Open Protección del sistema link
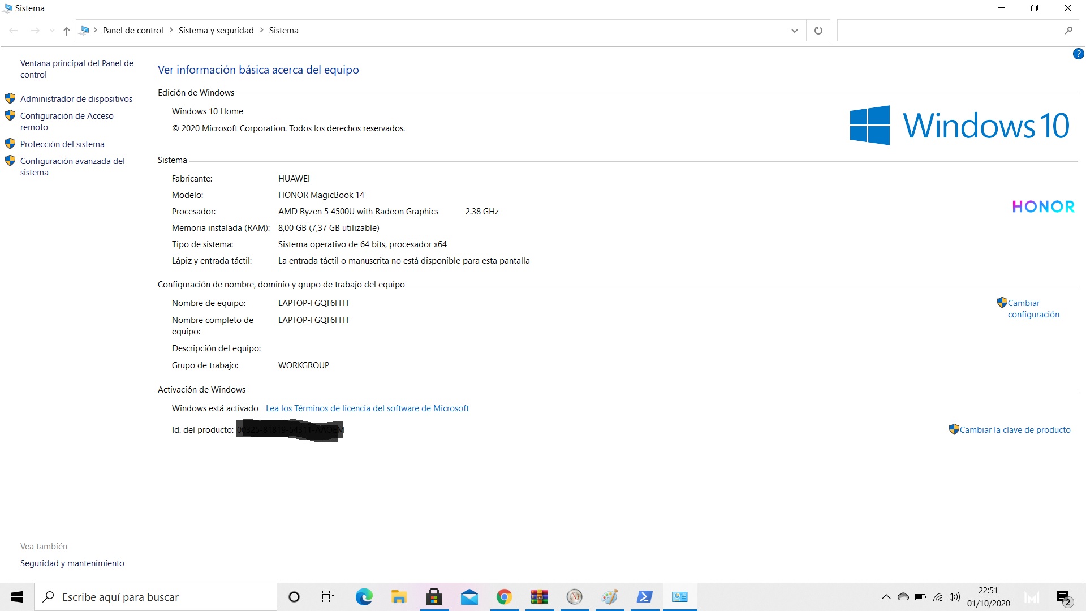 62,144
